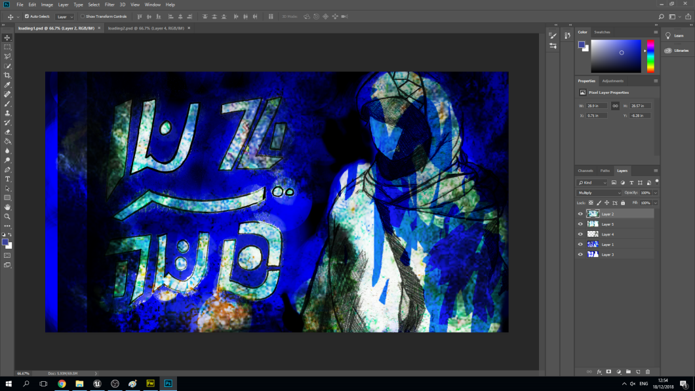Open Unreal Engine from the taskbar

click(x=97, y=383)
